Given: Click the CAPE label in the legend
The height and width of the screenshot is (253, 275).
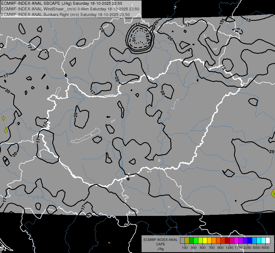Looking at the screenshot, I should (x=160, y=244).
